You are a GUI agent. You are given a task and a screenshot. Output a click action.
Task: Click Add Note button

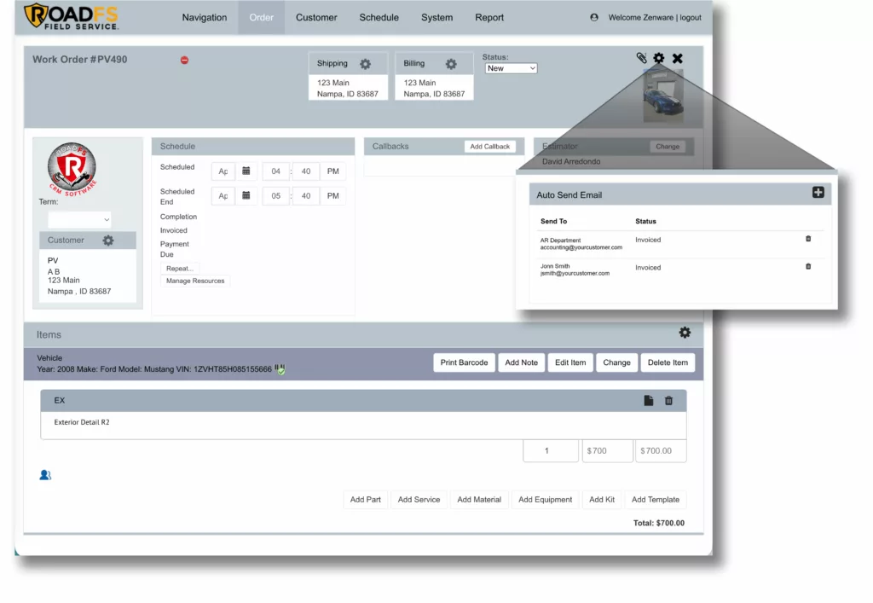(521, 362)
